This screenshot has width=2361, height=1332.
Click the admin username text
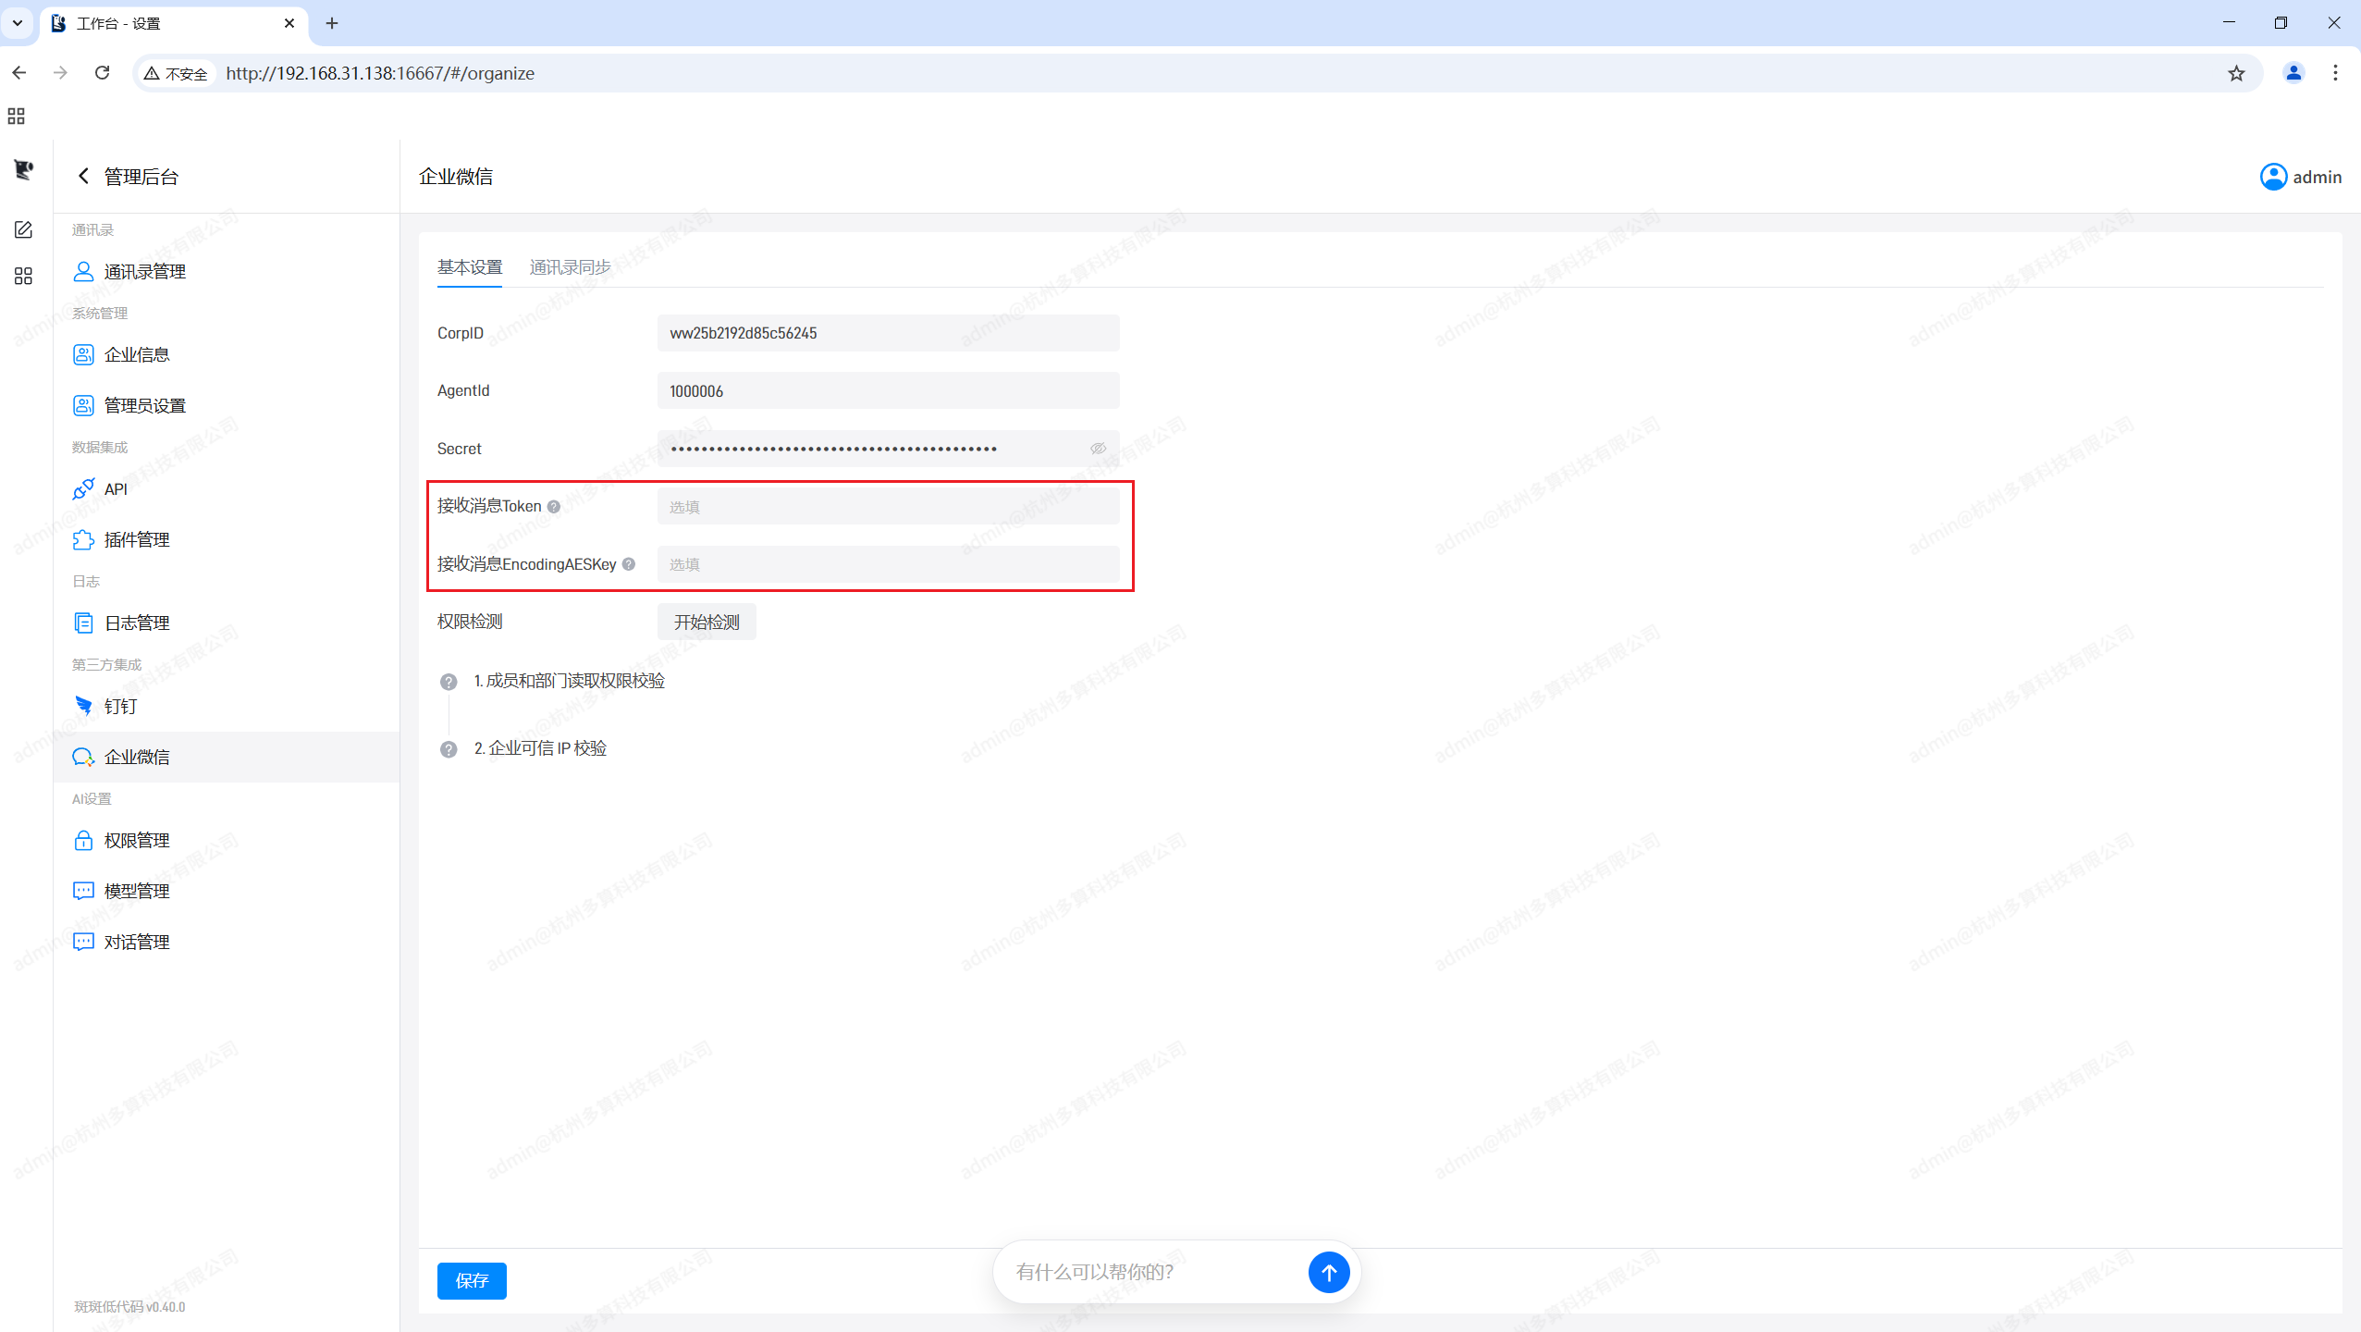tap(2318, 177)
